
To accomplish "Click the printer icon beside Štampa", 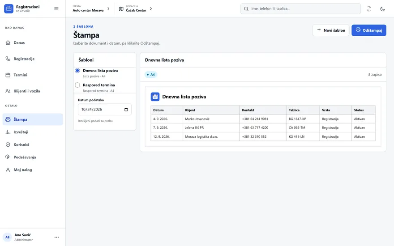I will tap(8, 119).
